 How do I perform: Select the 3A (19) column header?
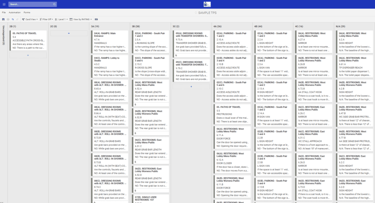coord(95,26)
